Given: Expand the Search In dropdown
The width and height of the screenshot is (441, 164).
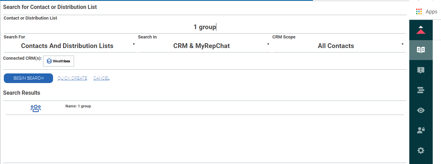Looking at the screenshot, I should [x=268, y=44].
